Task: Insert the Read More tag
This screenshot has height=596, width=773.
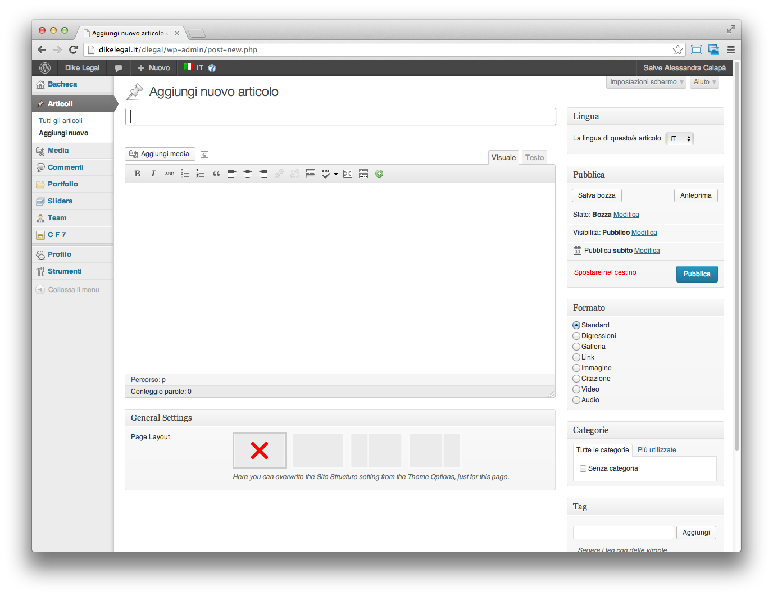Action: (311, 174)
